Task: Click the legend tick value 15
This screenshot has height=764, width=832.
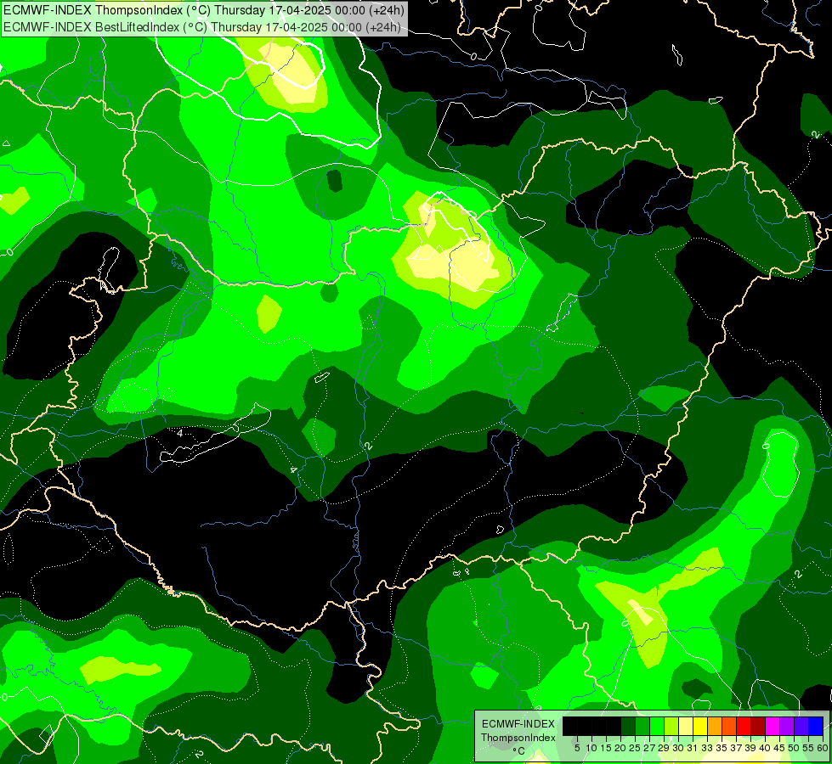Action: [x=606, y=748]
